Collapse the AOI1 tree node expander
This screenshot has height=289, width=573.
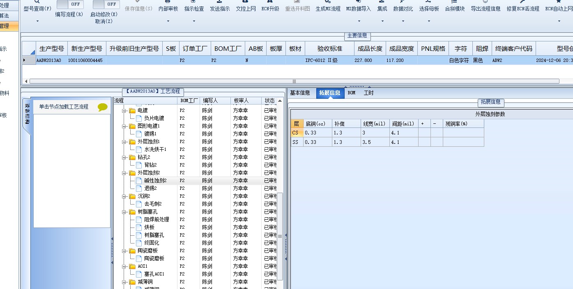click(124, 266)
